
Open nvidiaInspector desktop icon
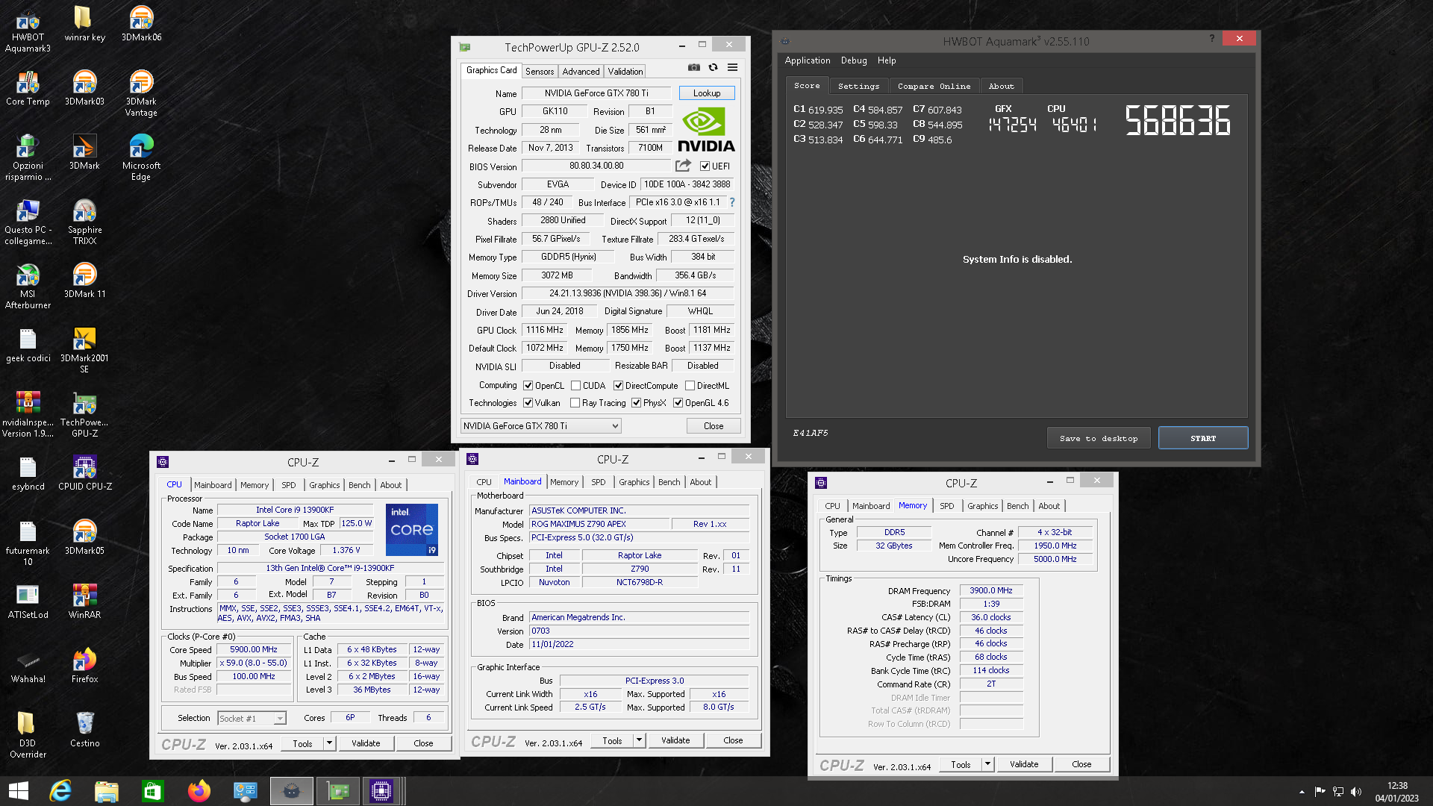click(x=28, y=415)
